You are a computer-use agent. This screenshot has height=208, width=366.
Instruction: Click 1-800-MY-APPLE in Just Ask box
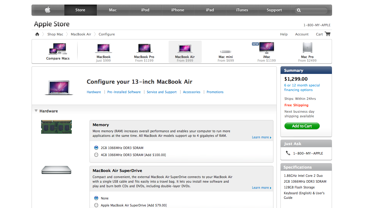[308, 153]
